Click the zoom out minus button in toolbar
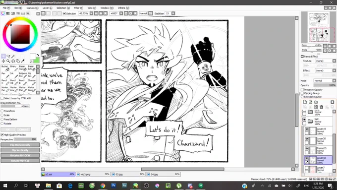Image resolution: width=337 pixels, height=190 pixels. [x=96, y=13]
